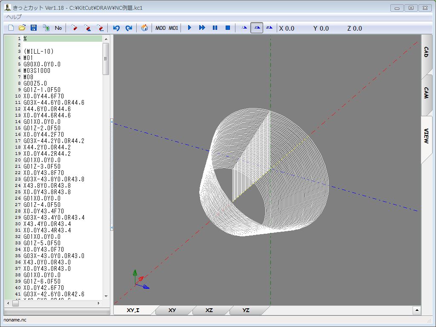Toggle the M01 optional stop option
Image resolution: width=436 pixels, height=327 pixels.
(x=174, y=28)
